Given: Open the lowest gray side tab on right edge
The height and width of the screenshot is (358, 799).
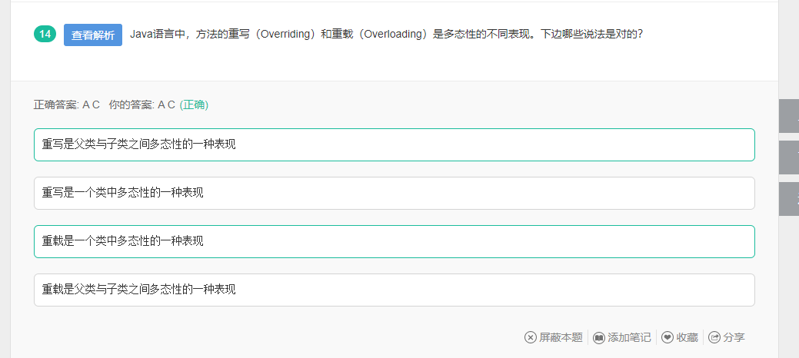Looking at the screenshot, I should [x=789, y=199].
